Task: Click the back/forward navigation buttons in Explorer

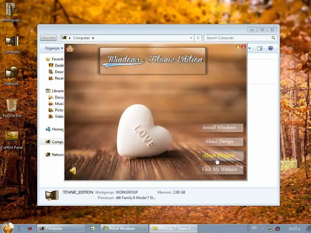Action: tap(48, 37)
